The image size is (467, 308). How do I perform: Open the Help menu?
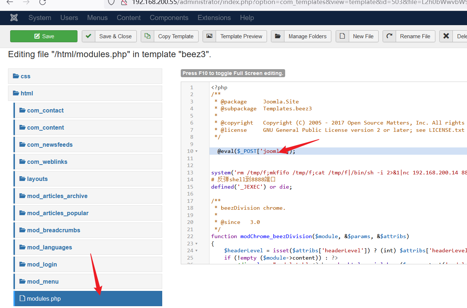247,17
